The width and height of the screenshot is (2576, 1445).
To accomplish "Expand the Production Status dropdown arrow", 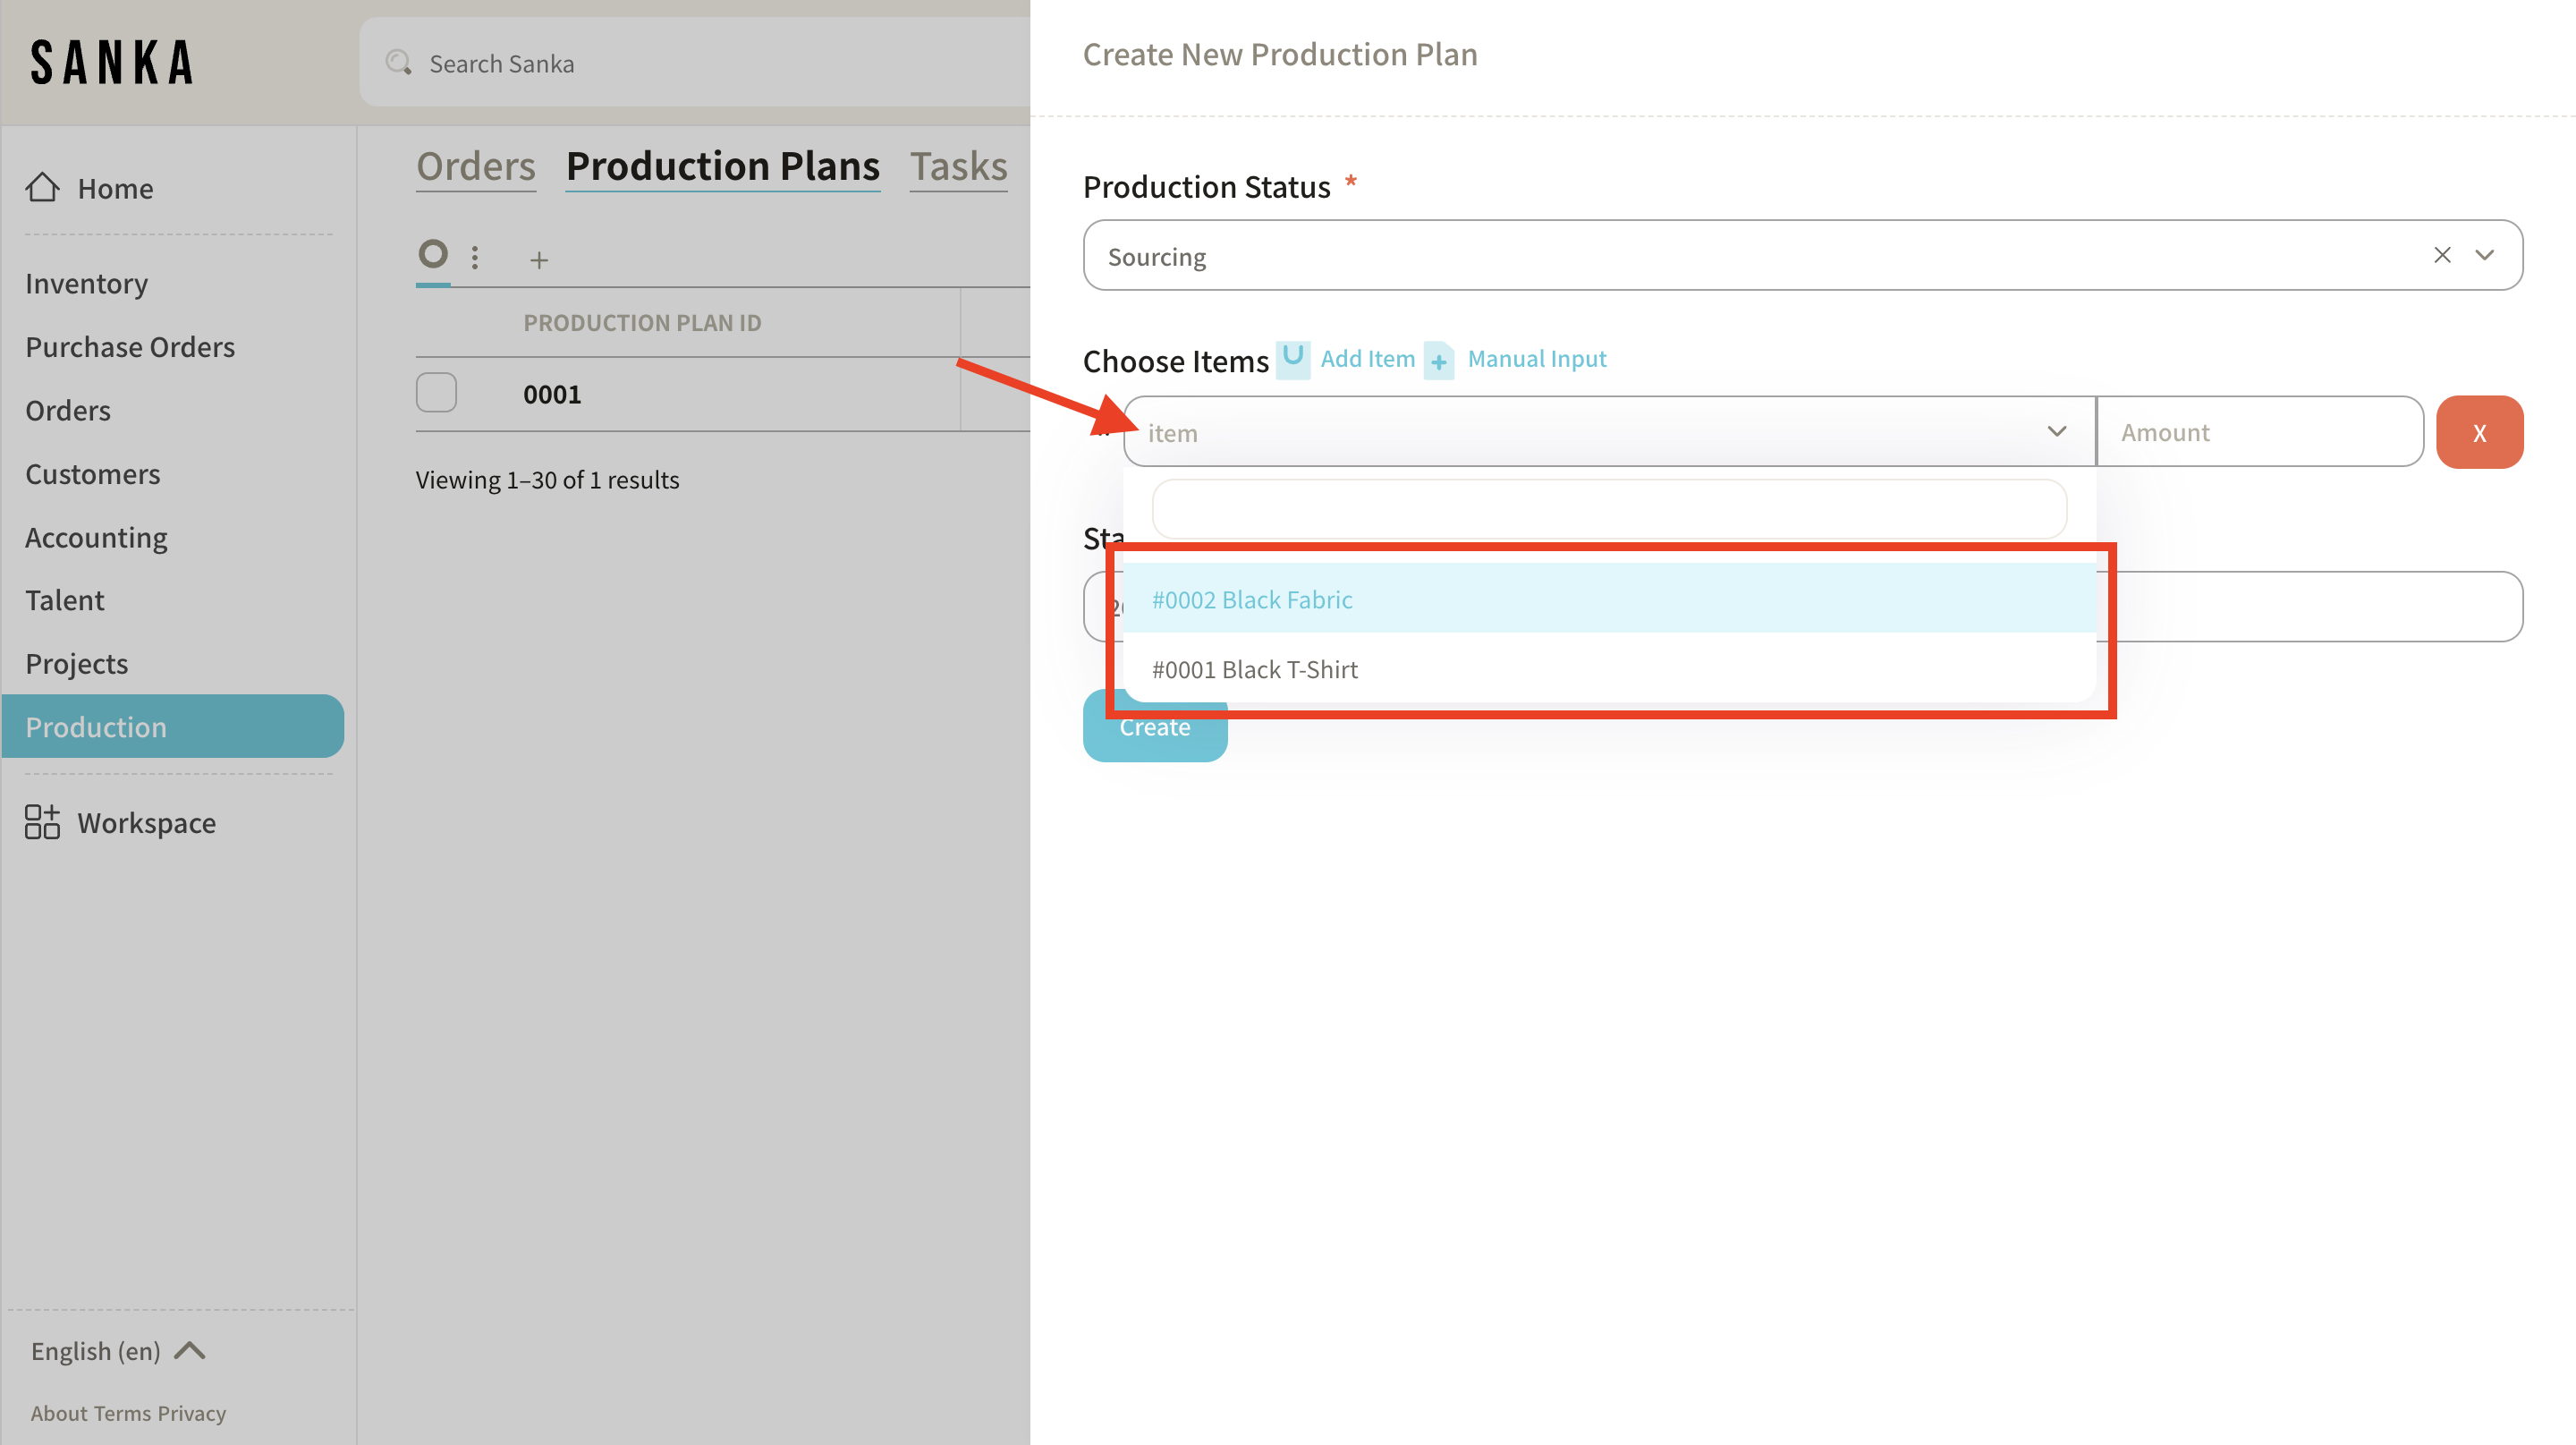I will point(2485,256).
